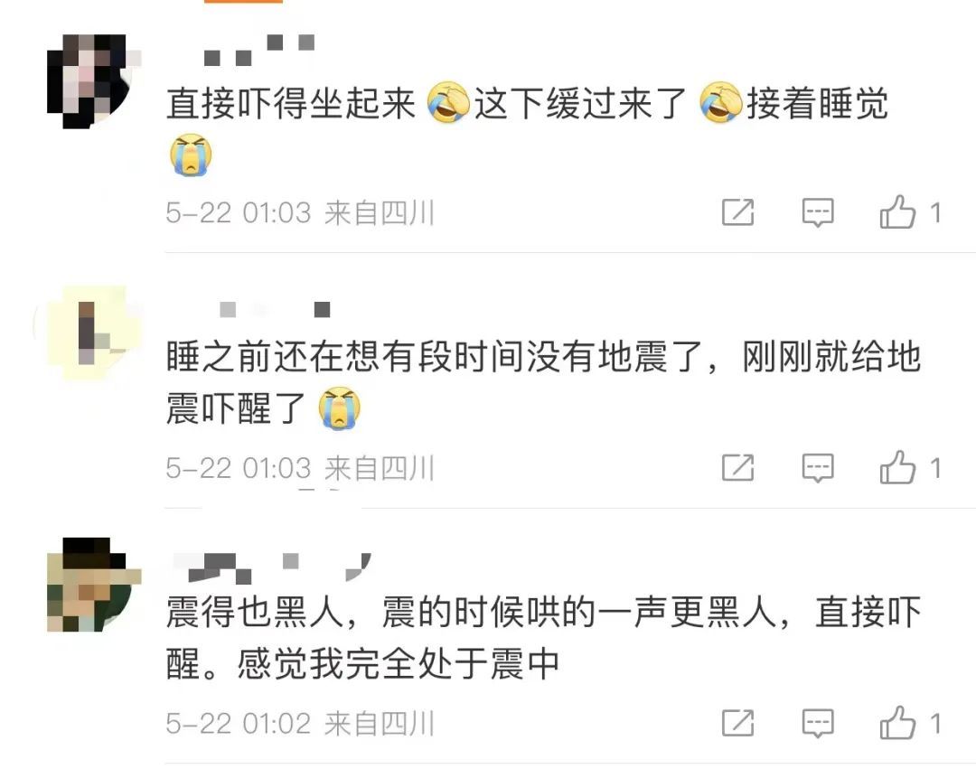Open the third commenter's avatar

[94, 585]
